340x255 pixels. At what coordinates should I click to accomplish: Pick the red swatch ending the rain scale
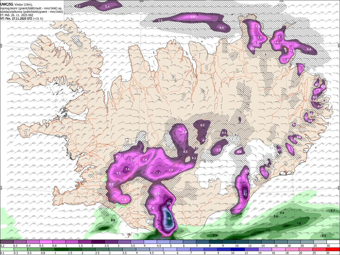pos(333,249)
